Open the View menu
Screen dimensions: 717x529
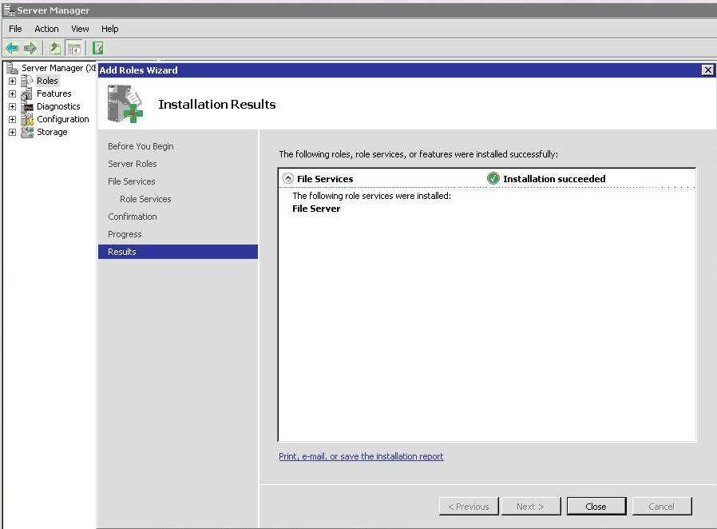pos(80,29)
